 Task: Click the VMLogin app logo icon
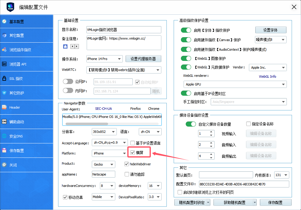10,7
